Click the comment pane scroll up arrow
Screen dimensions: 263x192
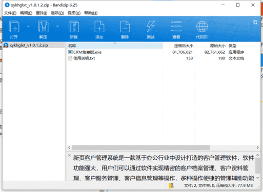[257, 155]
